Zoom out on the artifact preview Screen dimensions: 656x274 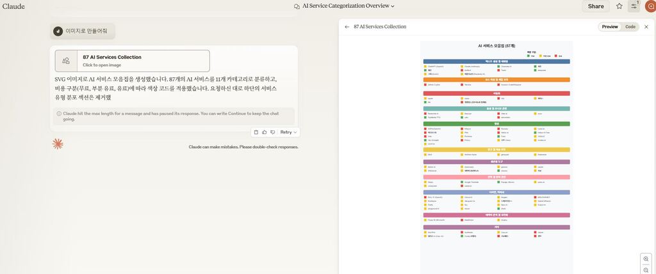[646, 270]
